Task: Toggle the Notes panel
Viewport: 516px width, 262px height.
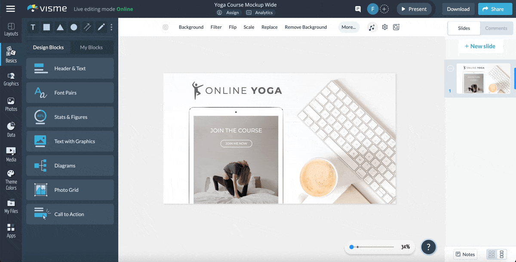Action: point(465,254)
